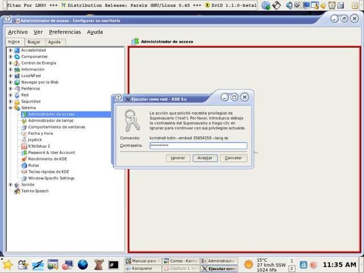This screenshot has height=273, width=364.
Task: Click the alarm clock tray icon
Action: tap(332, 5)
